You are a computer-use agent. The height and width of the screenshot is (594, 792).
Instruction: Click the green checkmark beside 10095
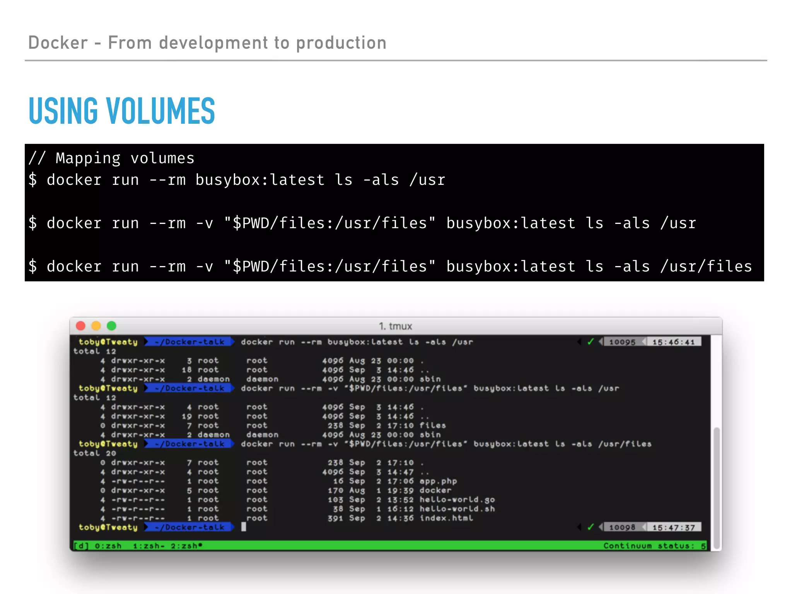[591, 341]
